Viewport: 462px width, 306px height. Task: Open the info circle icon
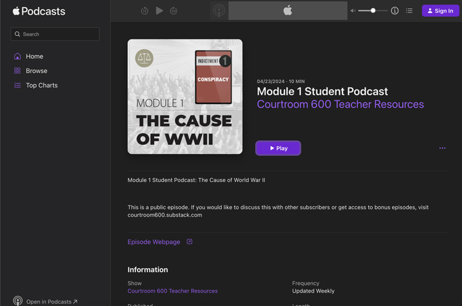click(x=395, y=11)
